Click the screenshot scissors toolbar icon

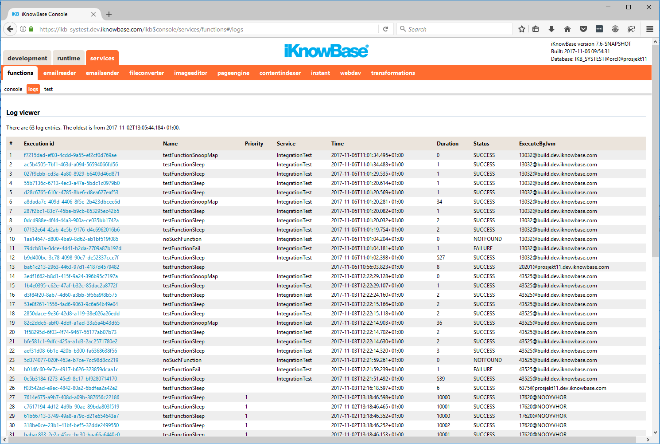coord(631,29)
